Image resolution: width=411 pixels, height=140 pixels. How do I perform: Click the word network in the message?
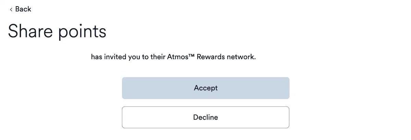tap(241, 57)
